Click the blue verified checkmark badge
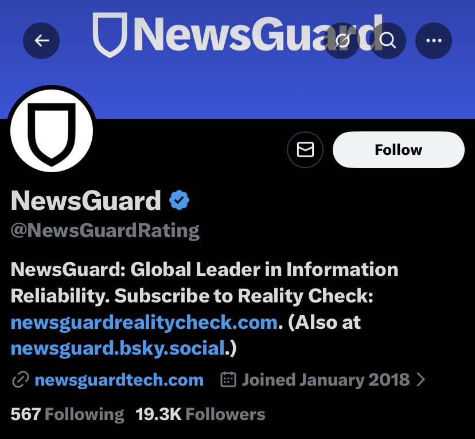Viewport: 475px width, 439px height. 179,200
